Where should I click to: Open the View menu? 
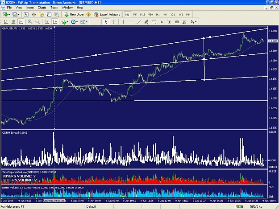point(19,8)
